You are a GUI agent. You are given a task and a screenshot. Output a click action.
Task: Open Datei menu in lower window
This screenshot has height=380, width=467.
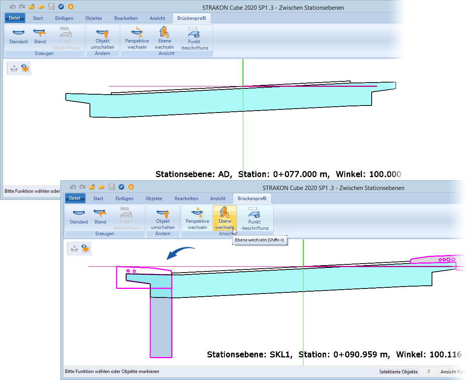pyautogui.click(x=75, y=199)
